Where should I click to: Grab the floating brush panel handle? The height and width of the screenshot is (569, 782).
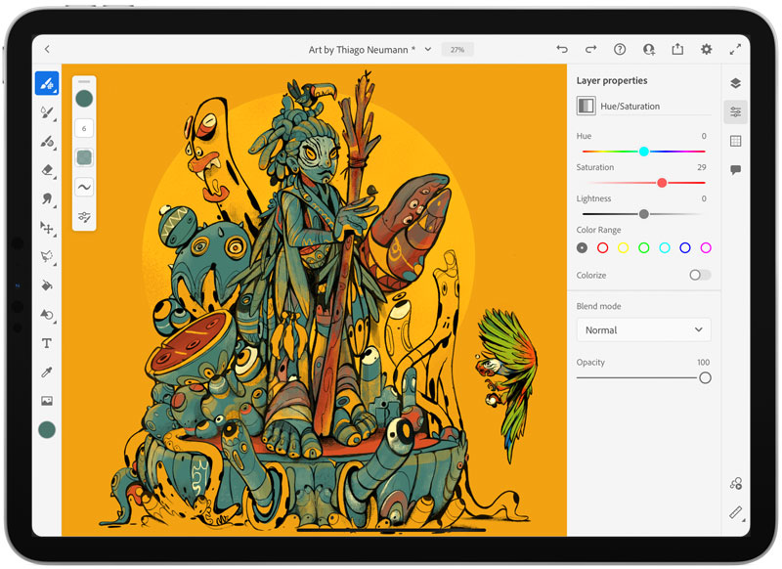[84, 81]
